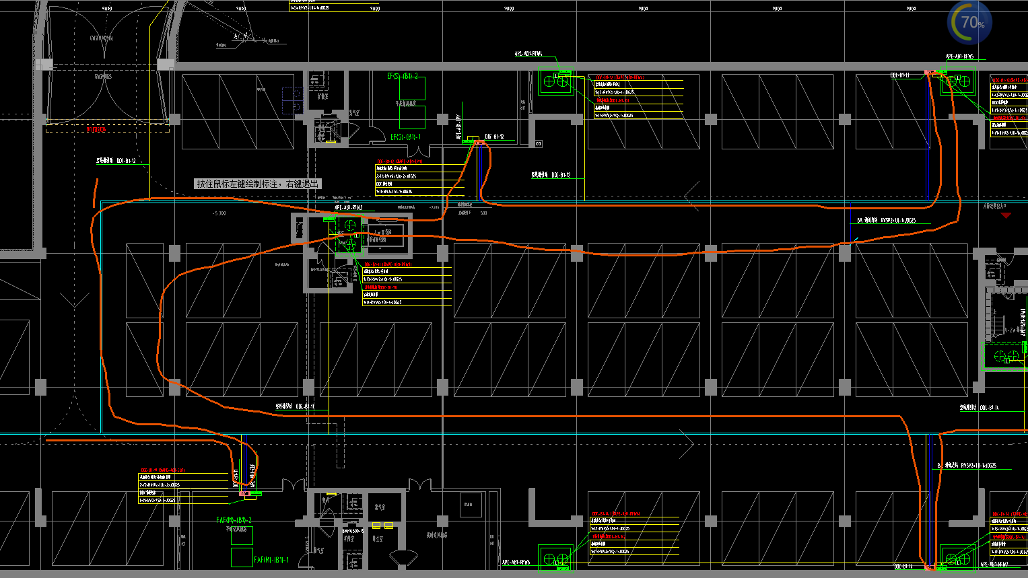Select the FAF(M)-(B1)-2 equipment label

pos(234,520)
